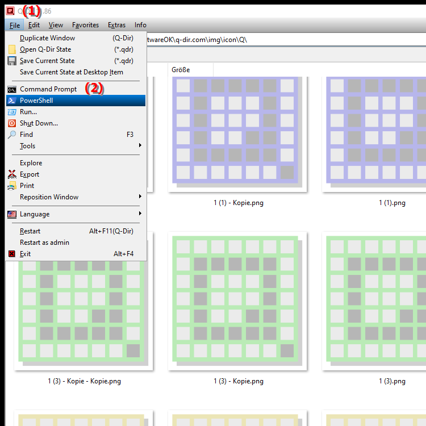Select thumbnail of 1 (1) - Kopie.png
This screenshot has height=426, width=426.
click(237, 134)
